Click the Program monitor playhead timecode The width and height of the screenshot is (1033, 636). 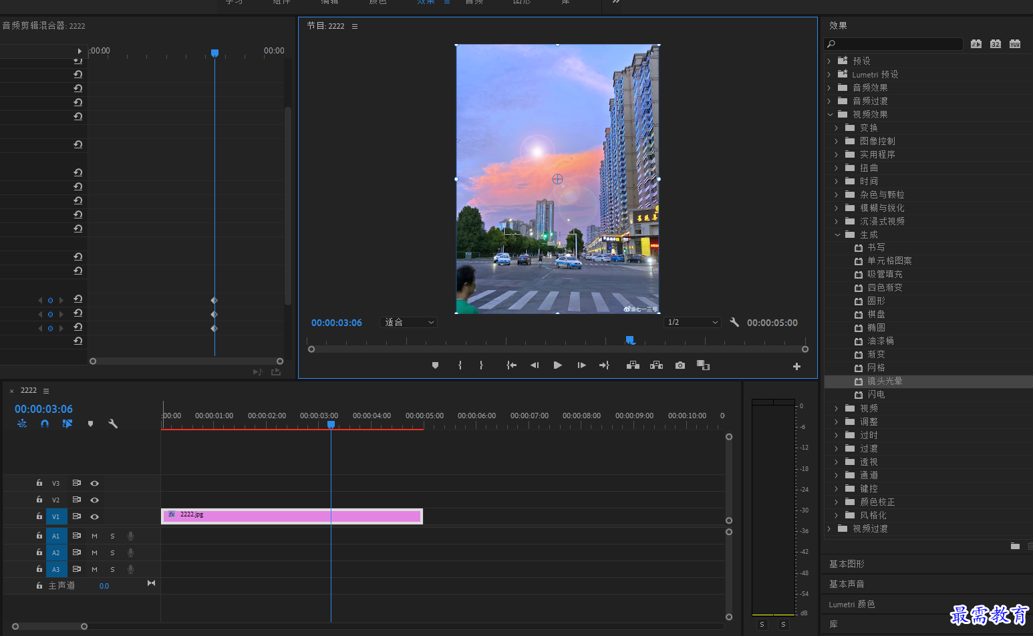[x=337, y=323]
